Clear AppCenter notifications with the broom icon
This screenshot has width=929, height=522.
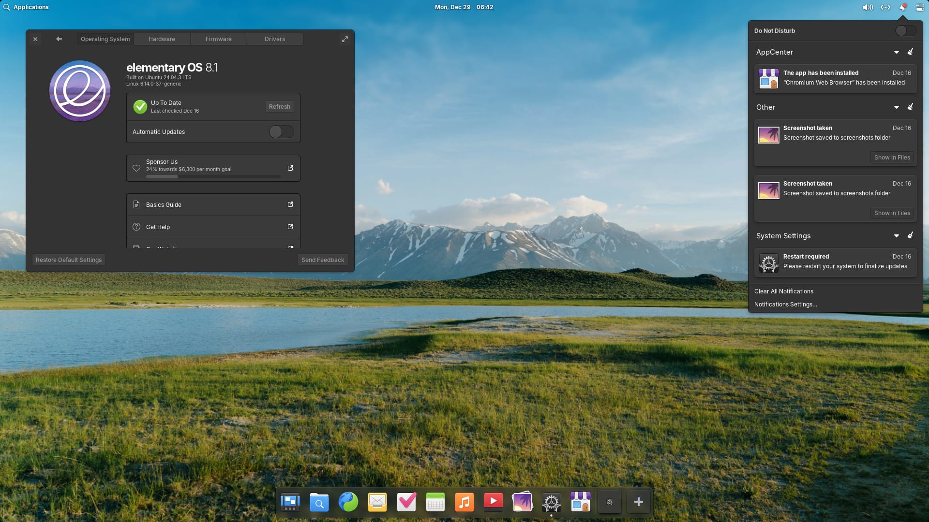[x=911, y=52]
